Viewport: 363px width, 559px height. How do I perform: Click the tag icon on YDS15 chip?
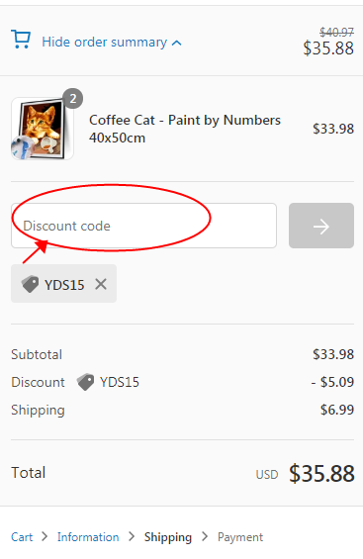coord(30,284)
